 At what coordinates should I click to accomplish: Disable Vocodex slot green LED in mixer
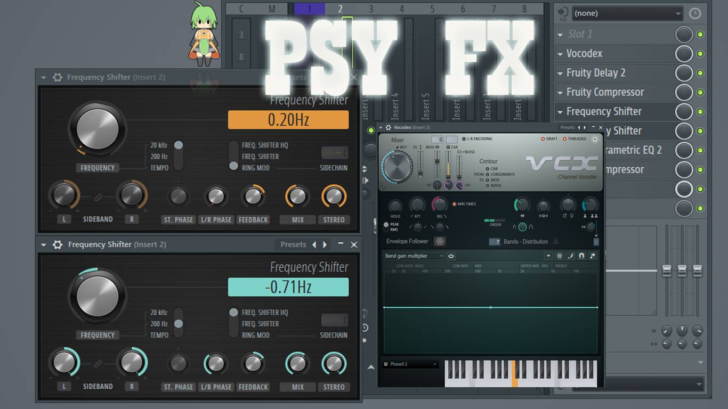click(700, 54)
